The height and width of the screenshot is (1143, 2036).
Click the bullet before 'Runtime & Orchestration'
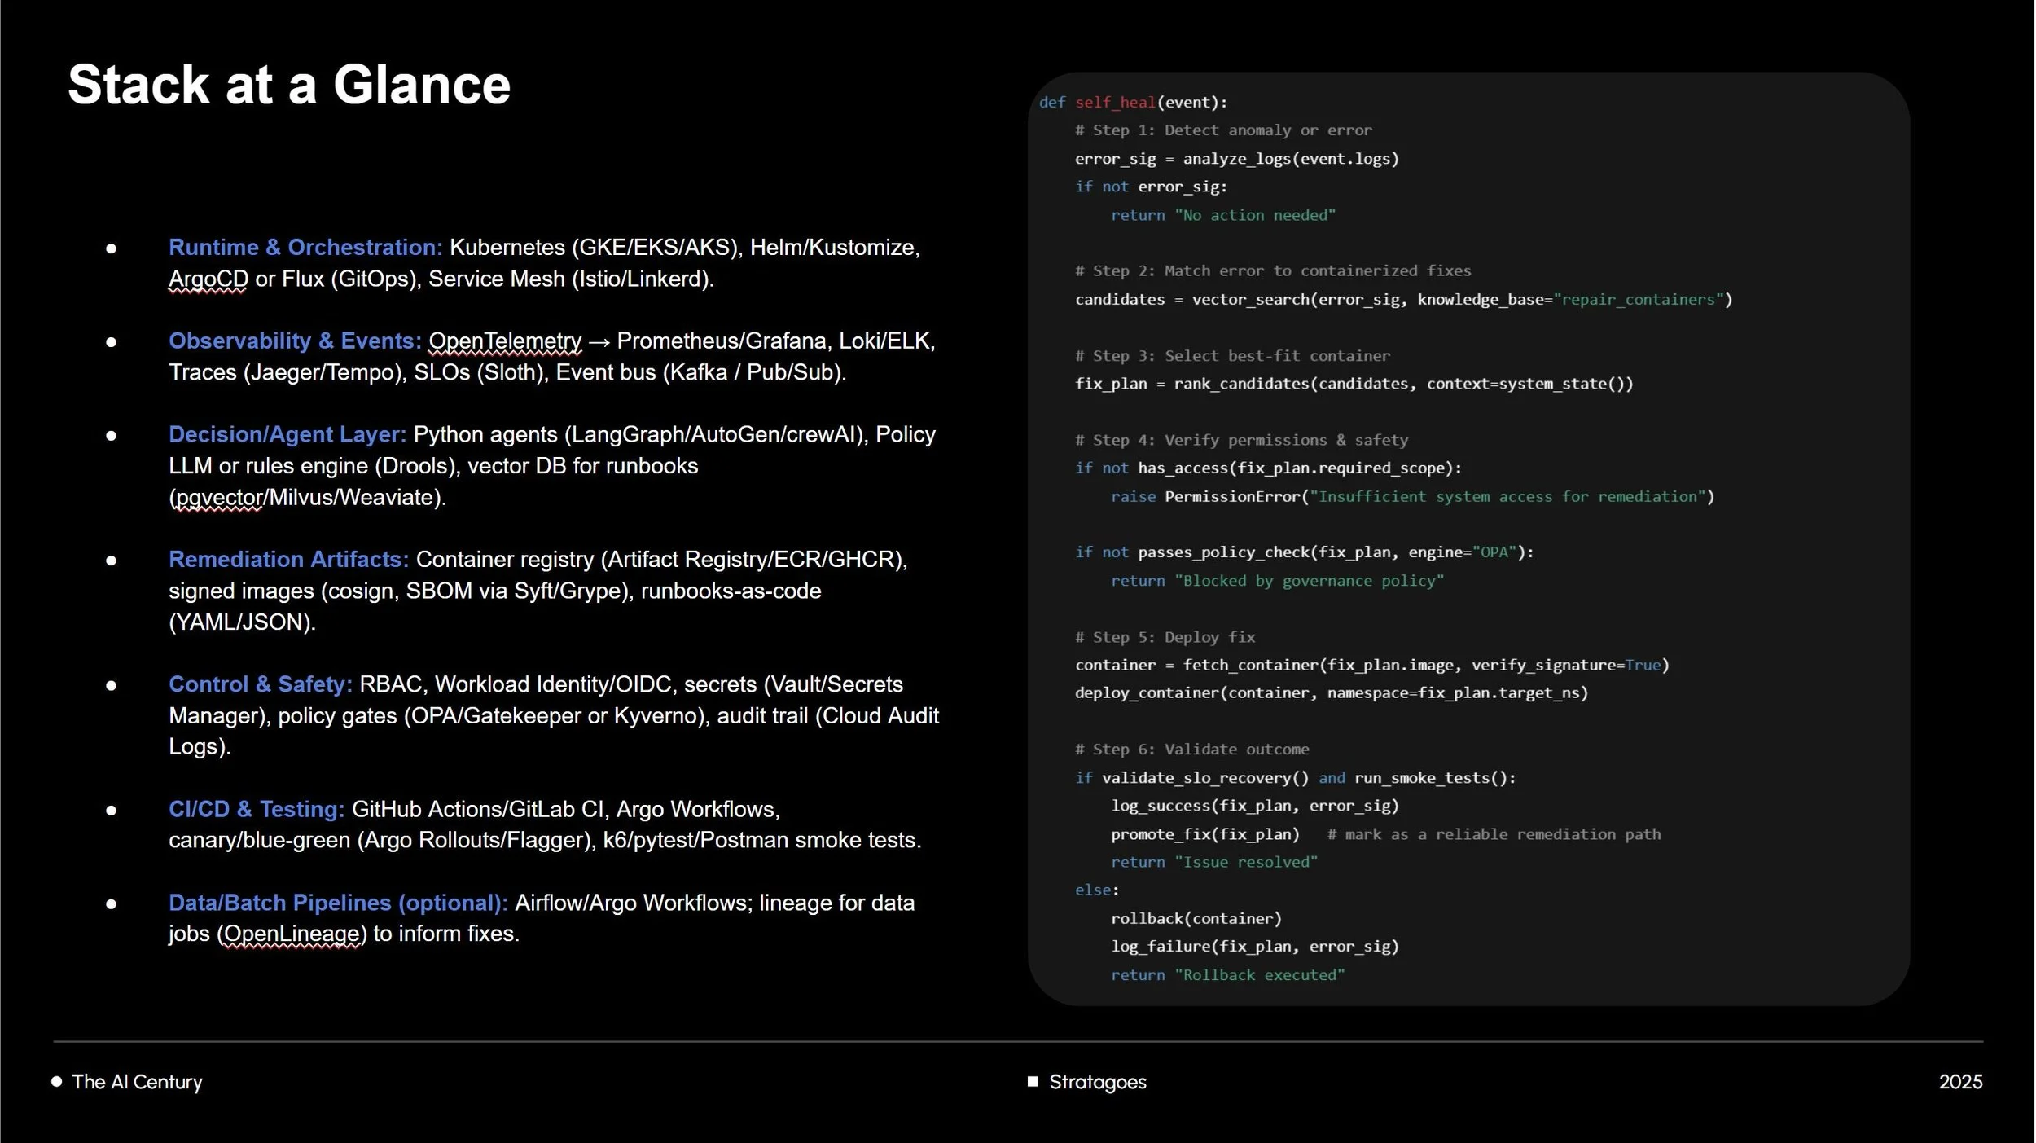pyautogui.click(x=112, y=248)
